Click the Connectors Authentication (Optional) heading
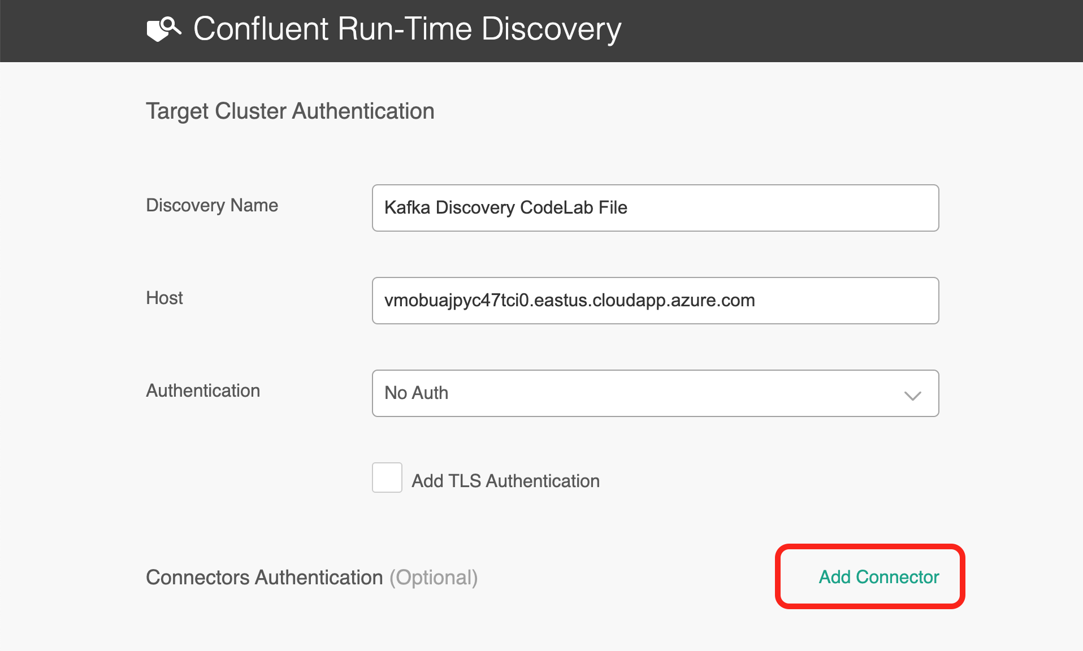1083x651 pixels. (x=312, y=578)
